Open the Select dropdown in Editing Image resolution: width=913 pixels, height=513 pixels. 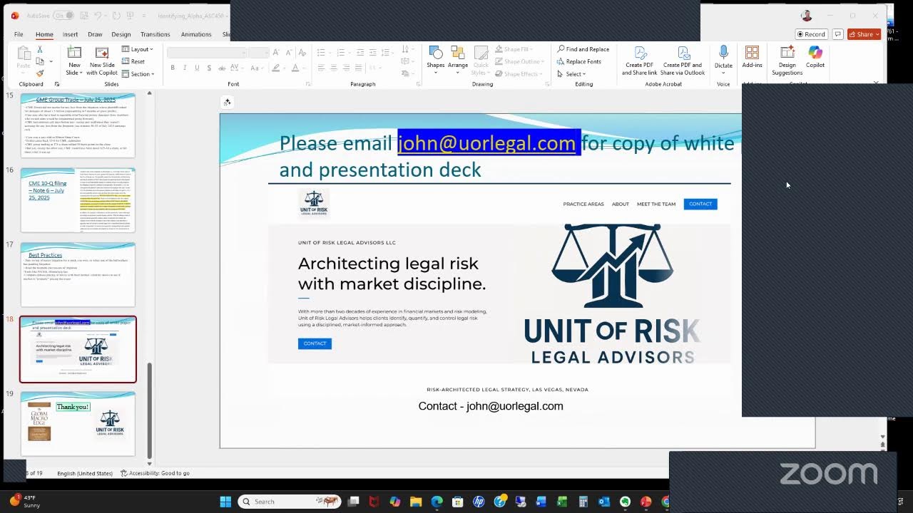[572, 73]
